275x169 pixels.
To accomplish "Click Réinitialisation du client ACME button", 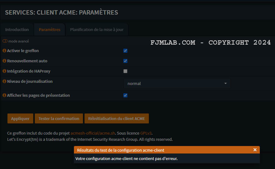I will pyautogui.click(x=117, y=118).
